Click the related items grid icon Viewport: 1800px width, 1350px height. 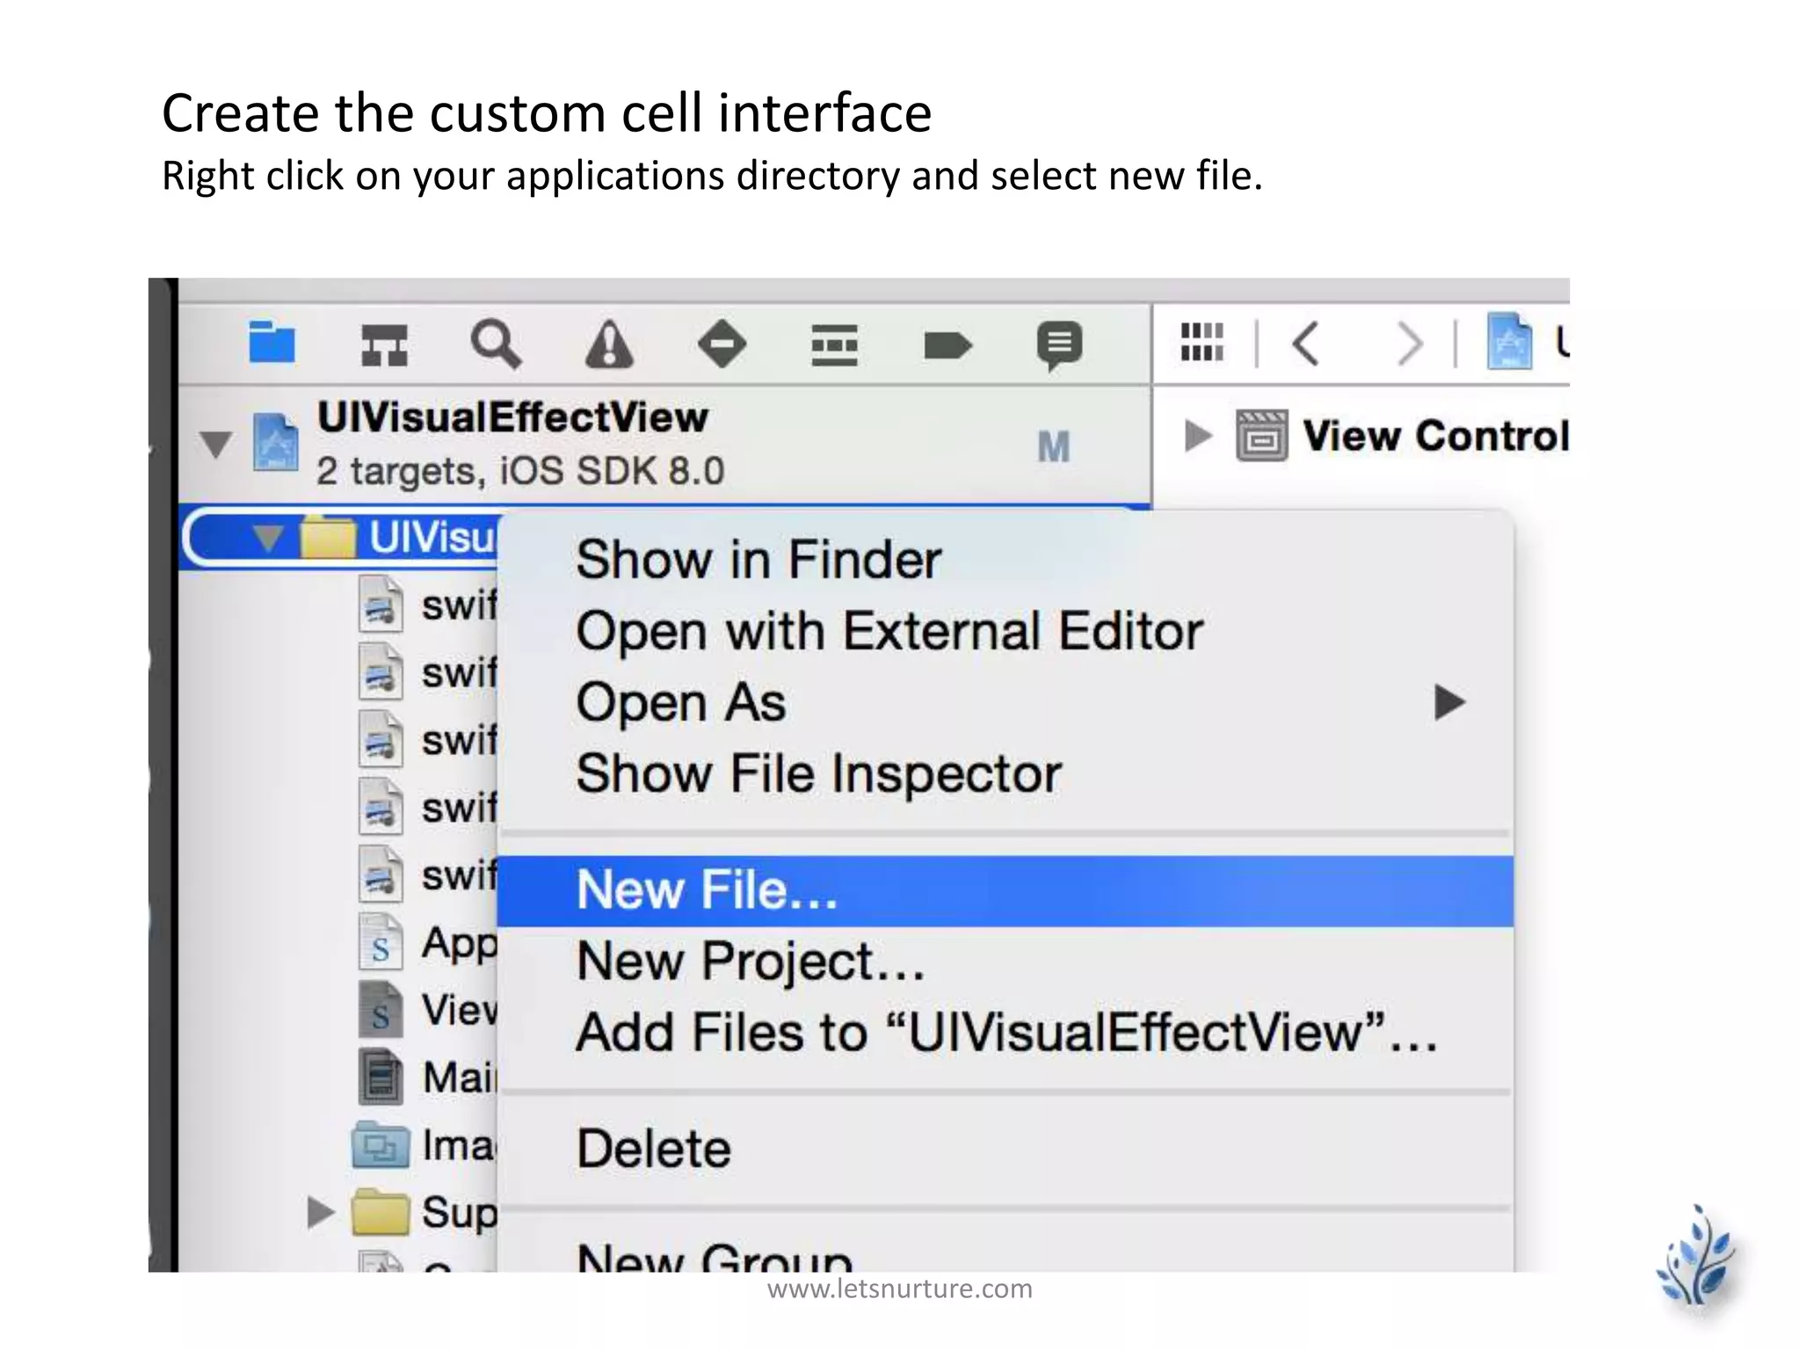pyautogui.click(x=1201, y=342)
